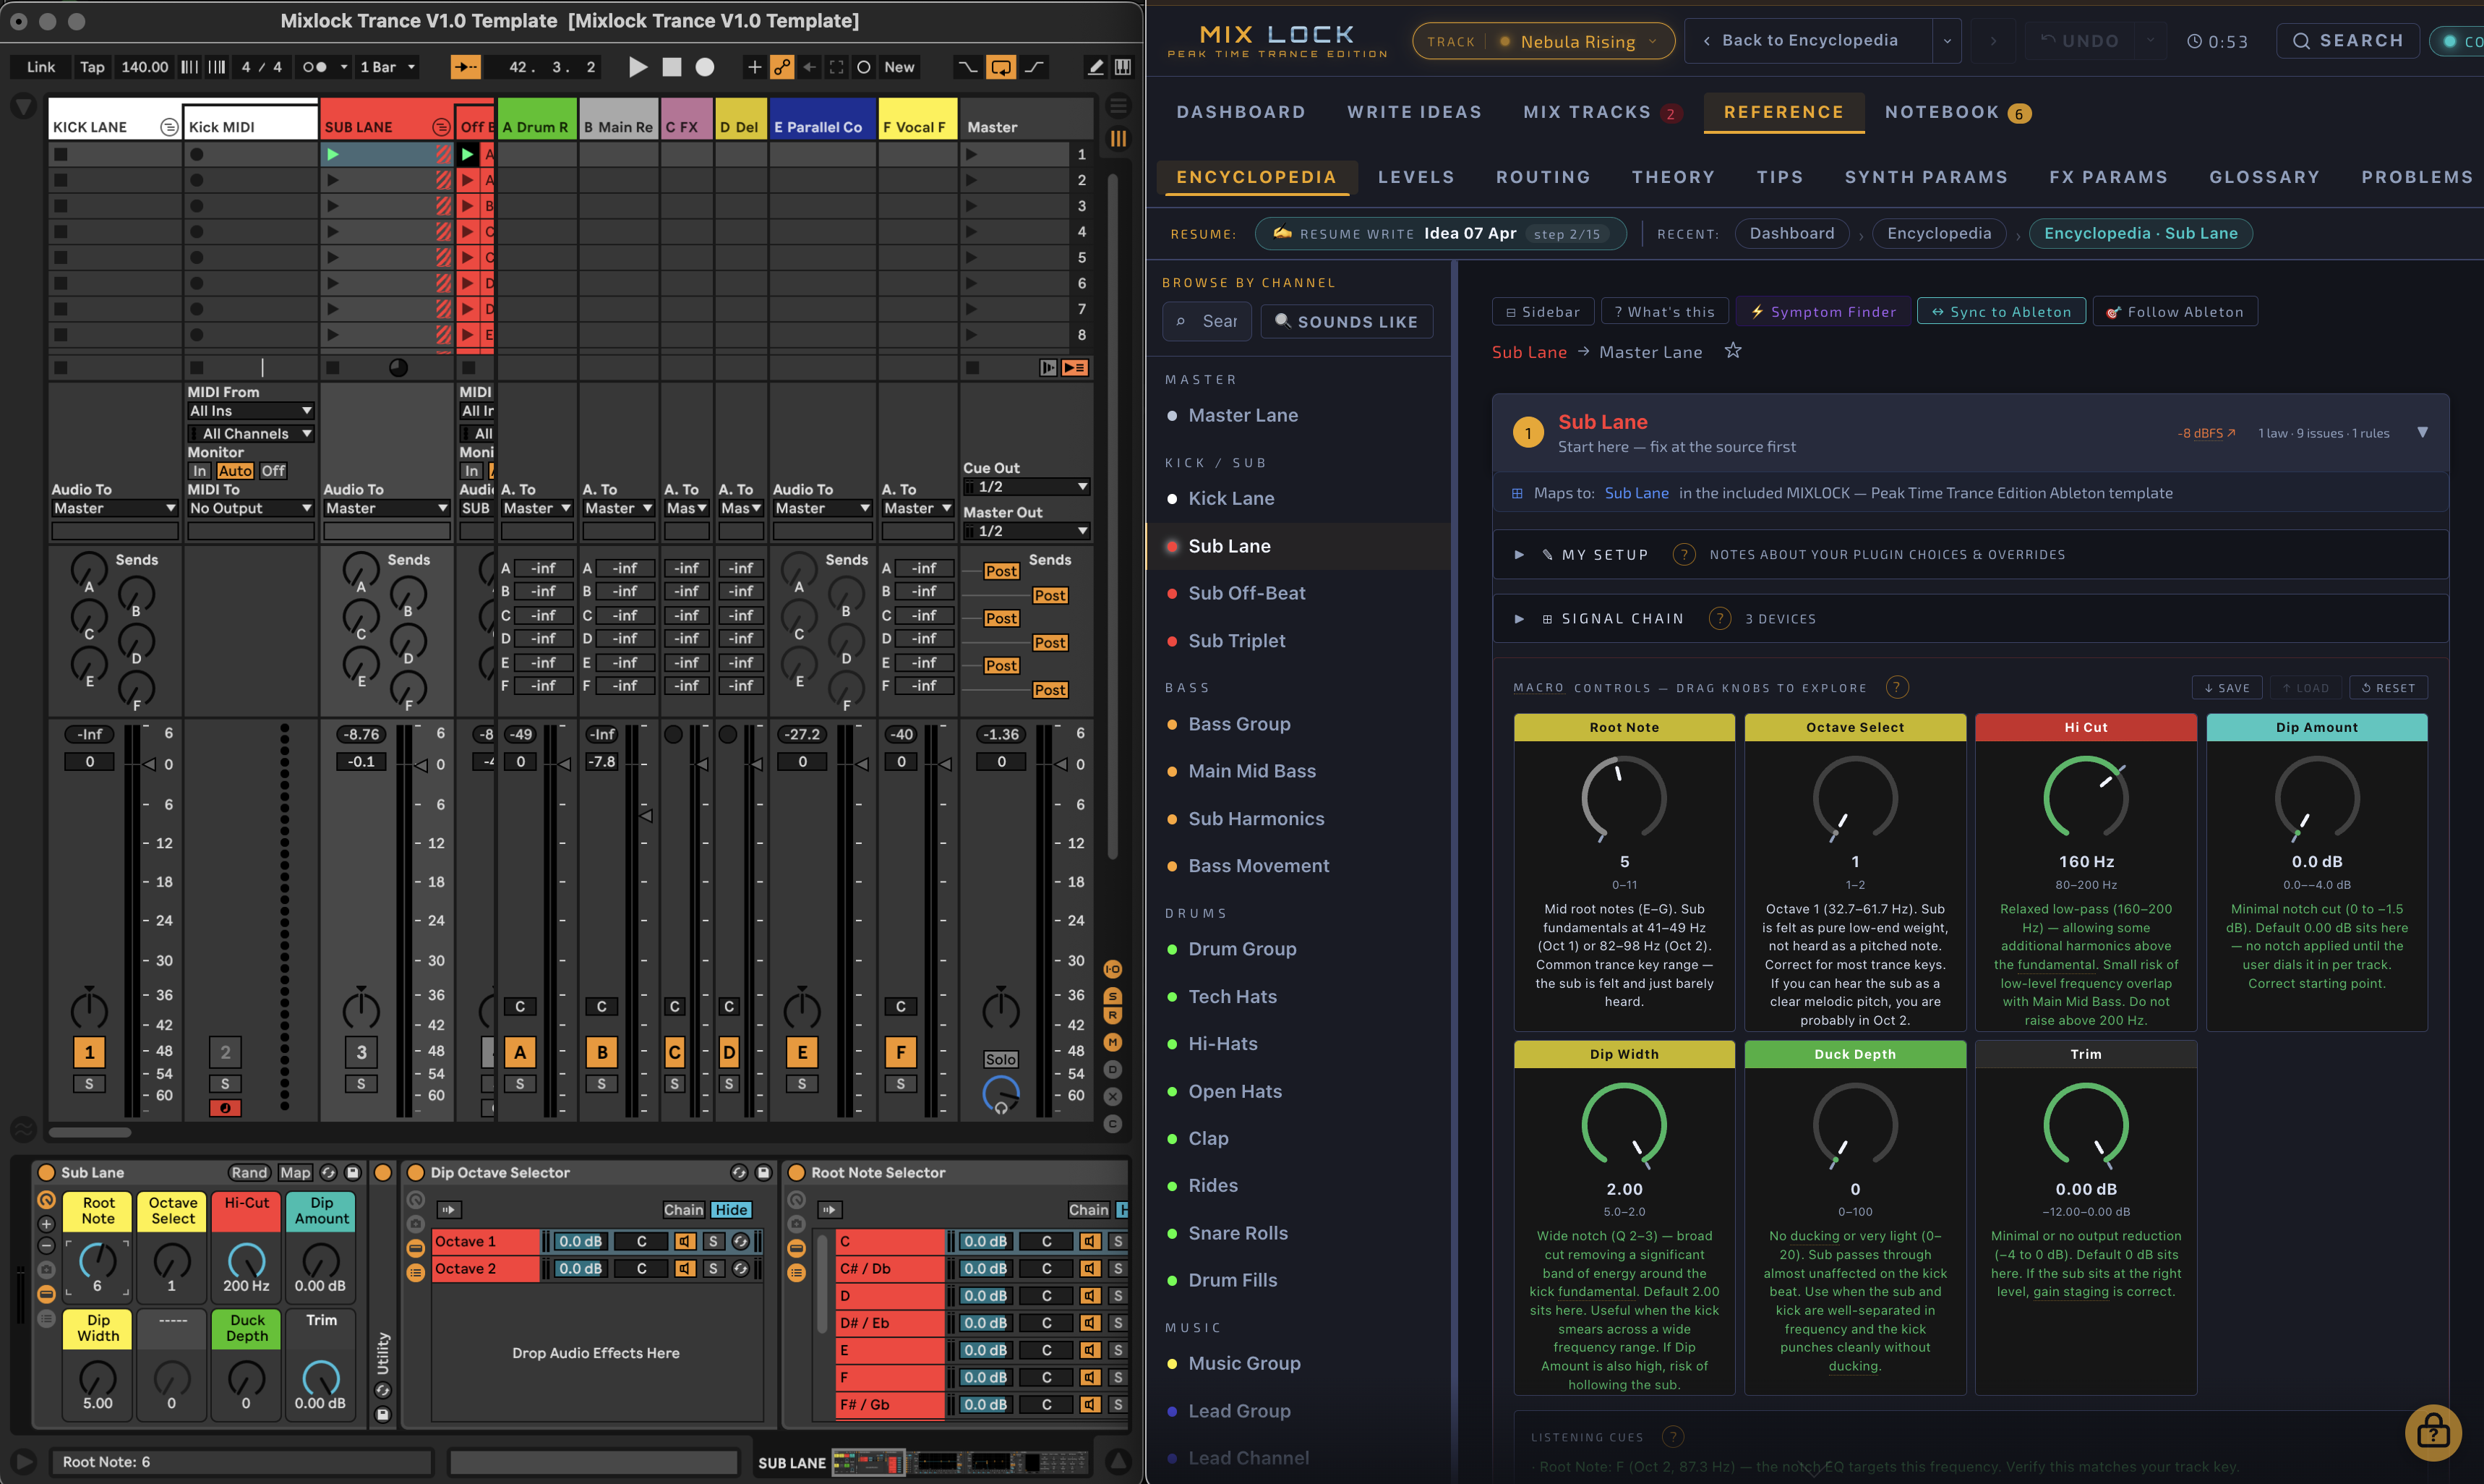
Task: Switch to Arrangement view using orange bars icon
Action: click(x=1118, y=139)
